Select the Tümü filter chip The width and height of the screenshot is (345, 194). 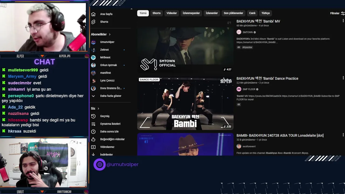[x=143, y=13]
